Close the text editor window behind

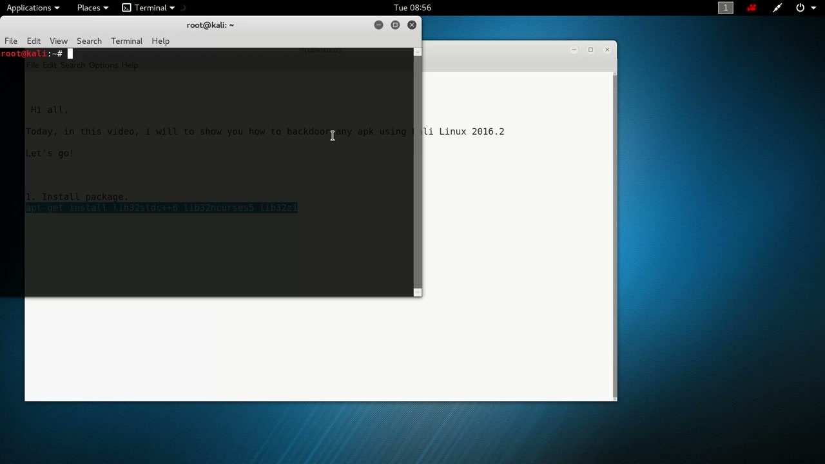(x=607, y=50)
